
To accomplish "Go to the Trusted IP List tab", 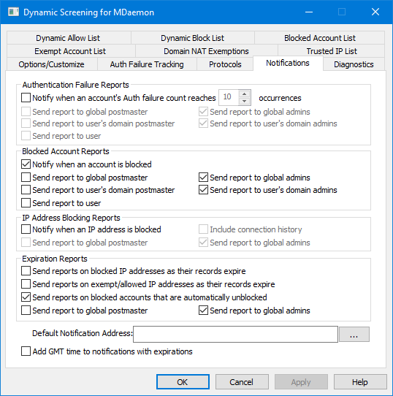I will (332, 51).
